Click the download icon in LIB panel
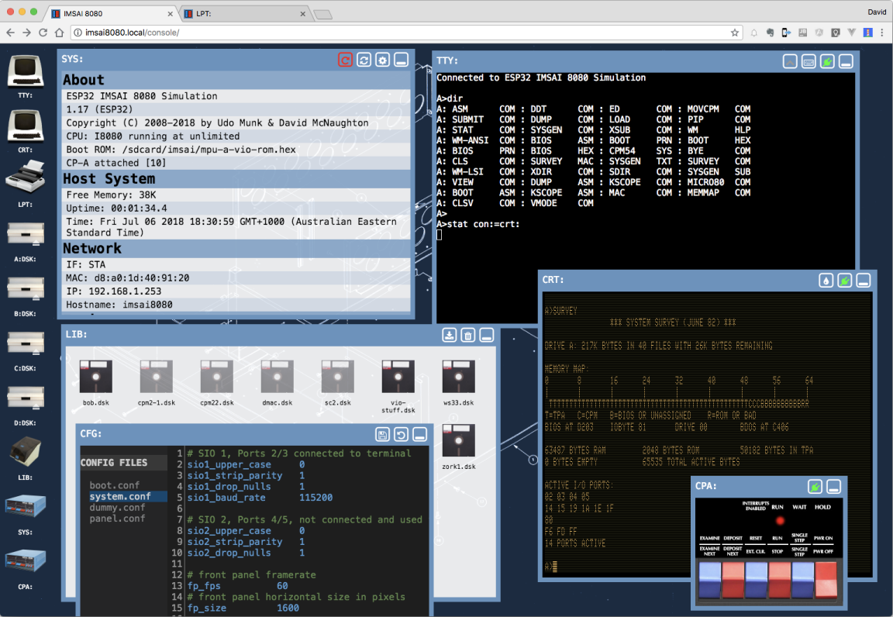 click(x=449, y=335)
